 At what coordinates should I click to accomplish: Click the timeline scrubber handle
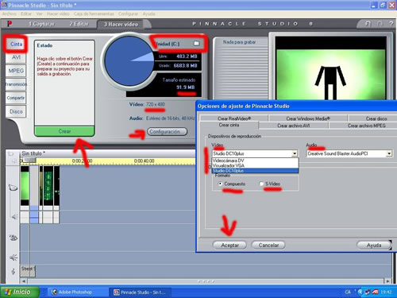(x=29, y=160)
